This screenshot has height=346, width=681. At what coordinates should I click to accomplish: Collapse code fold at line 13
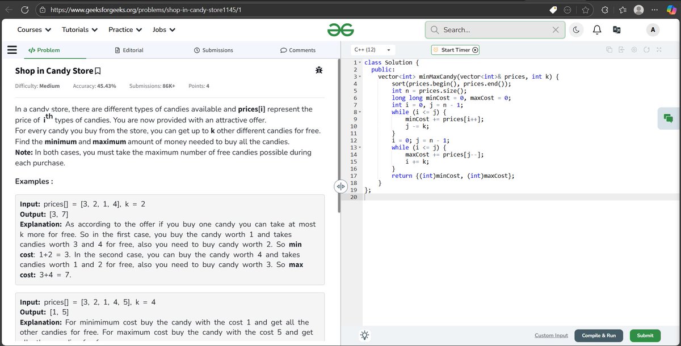tap(359, 148)
